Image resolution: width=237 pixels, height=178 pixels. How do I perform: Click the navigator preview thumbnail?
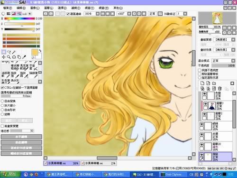point(218,18)
